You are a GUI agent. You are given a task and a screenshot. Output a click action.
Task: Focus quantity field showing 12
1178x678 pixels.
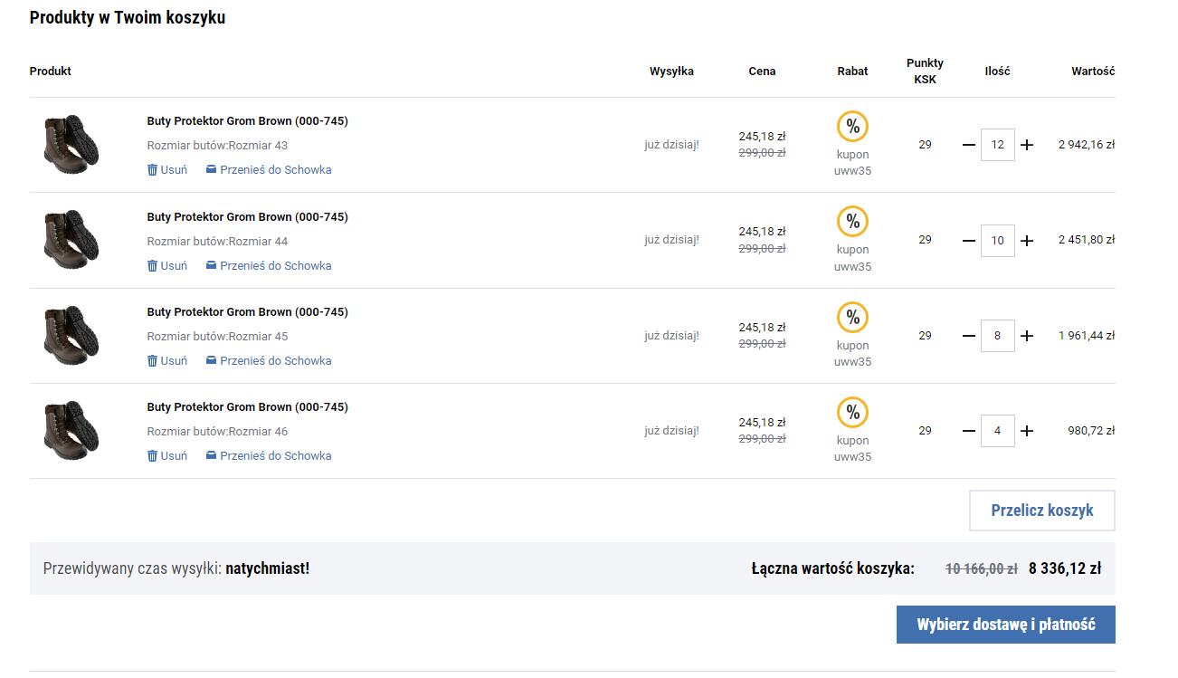click(x=997, y=145)
